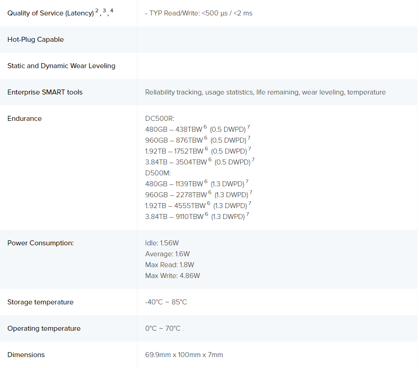Open footnote 6 after 438TBW
This screenshot has height=368, width=419.
[205, 127]
